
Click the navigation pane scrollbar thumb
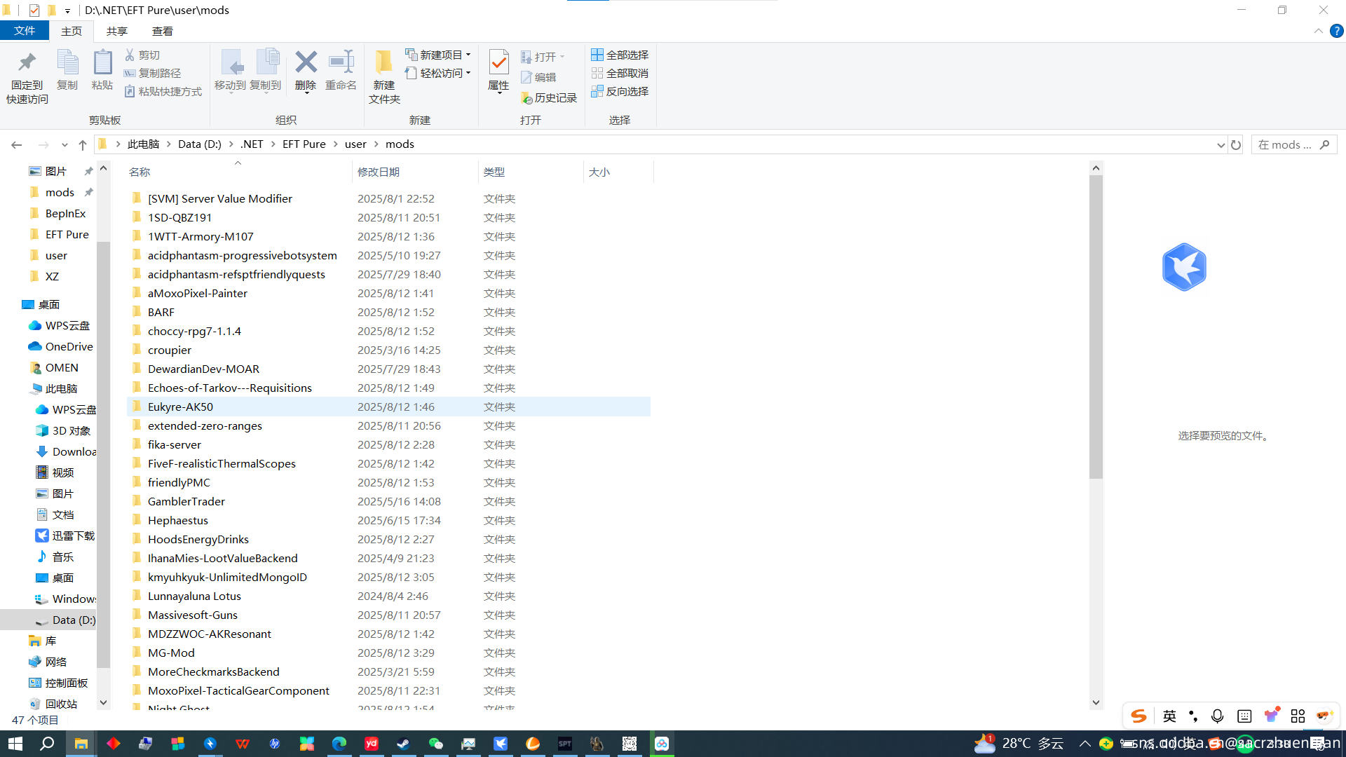click(x=103, y=454)
